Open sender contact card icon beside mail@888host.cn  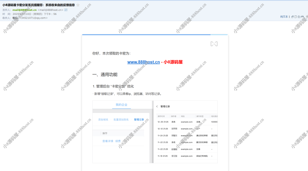point(66,10)
